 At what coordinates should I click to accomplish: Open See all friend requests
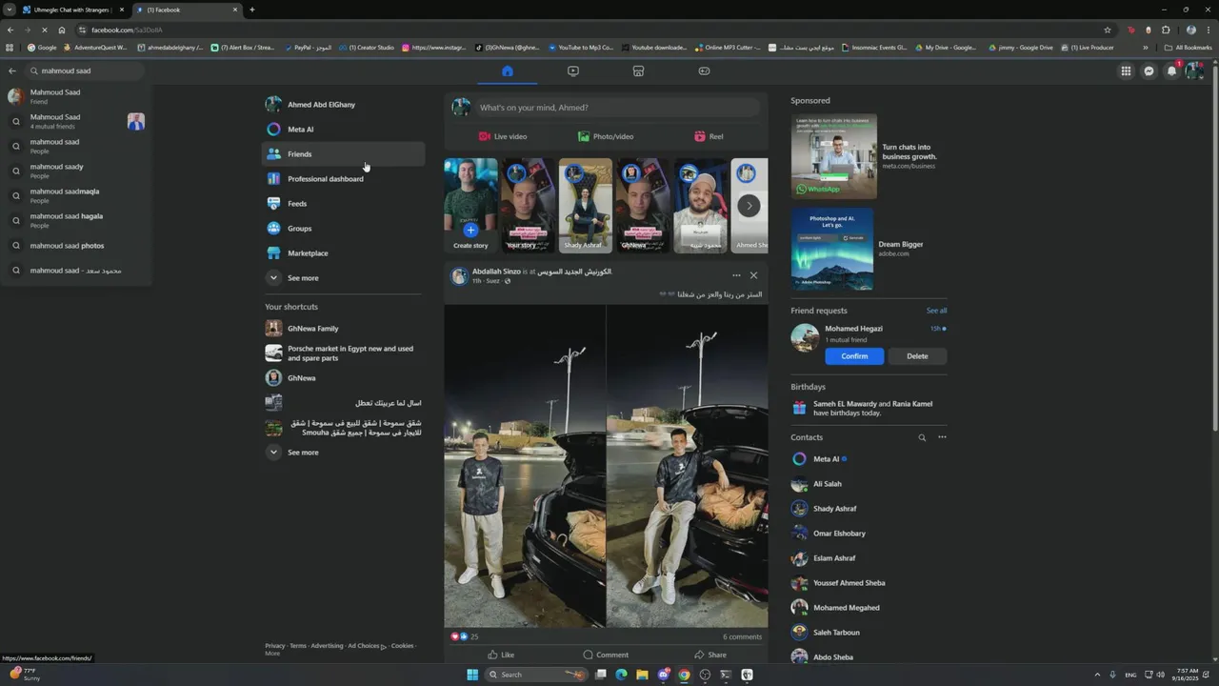936,311
